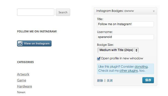Open the Badge Size dropdown
Viewport: 168px width, 96px height.
[x=118, y=50]
